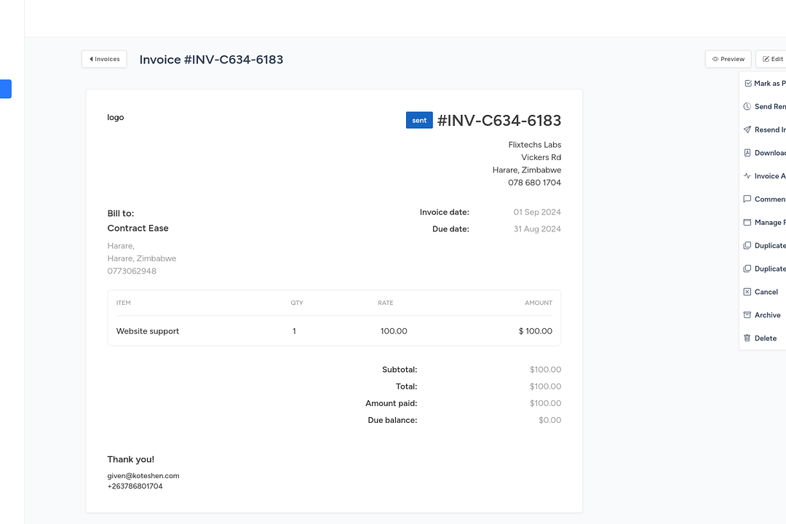Open the invoice Preview
Viewport: 786px width, 524px height.
728,59
